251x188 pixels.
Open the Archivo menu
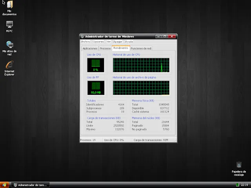(85, 42)
